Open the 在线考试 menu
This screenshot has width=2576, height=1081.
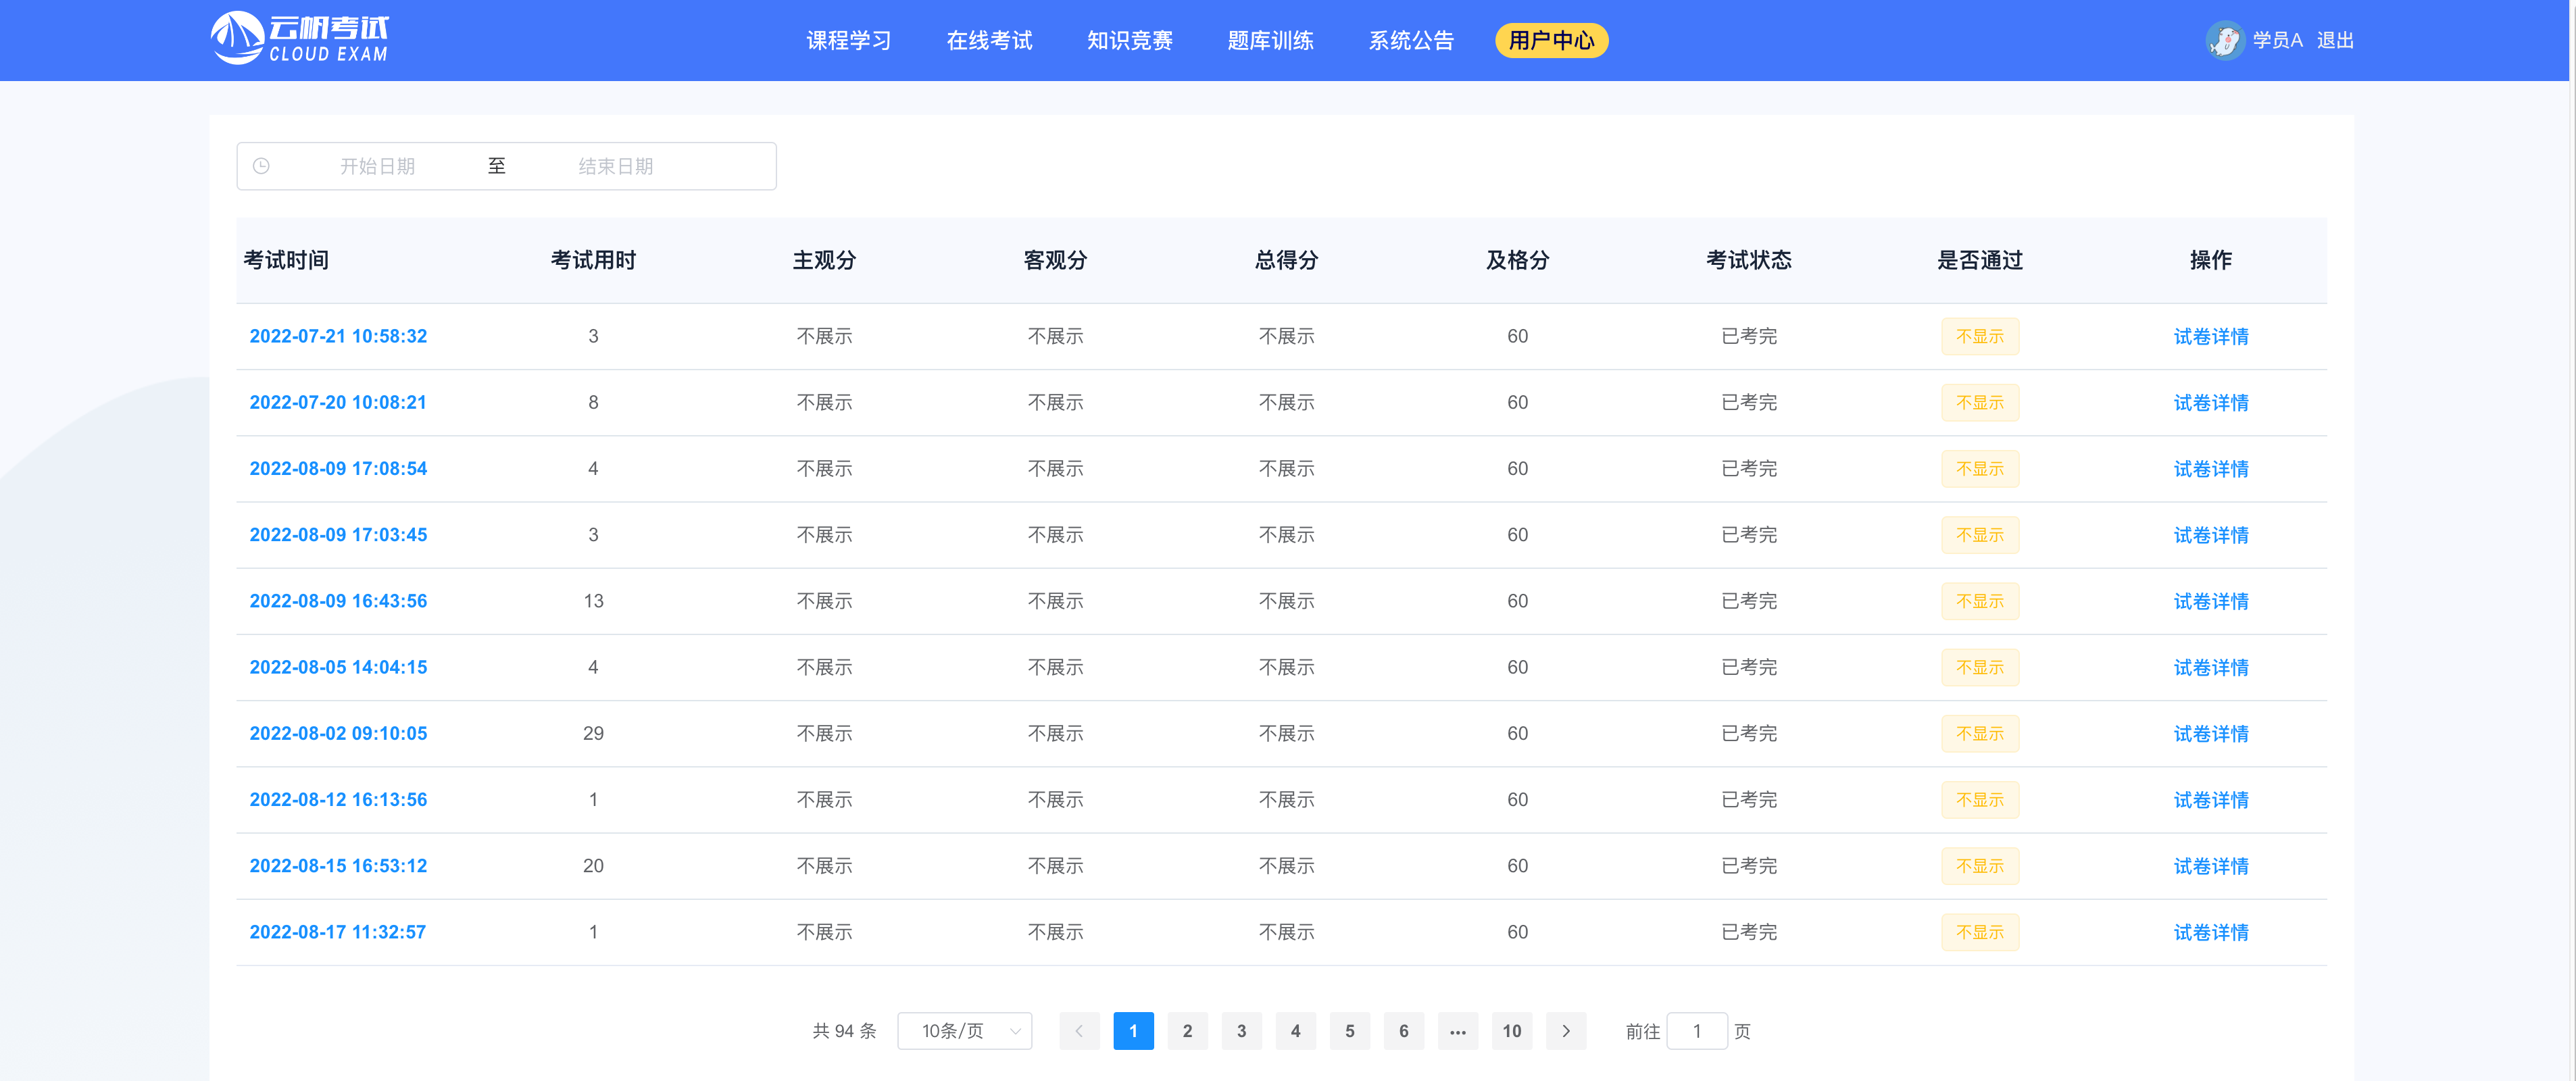pos(989,40)
